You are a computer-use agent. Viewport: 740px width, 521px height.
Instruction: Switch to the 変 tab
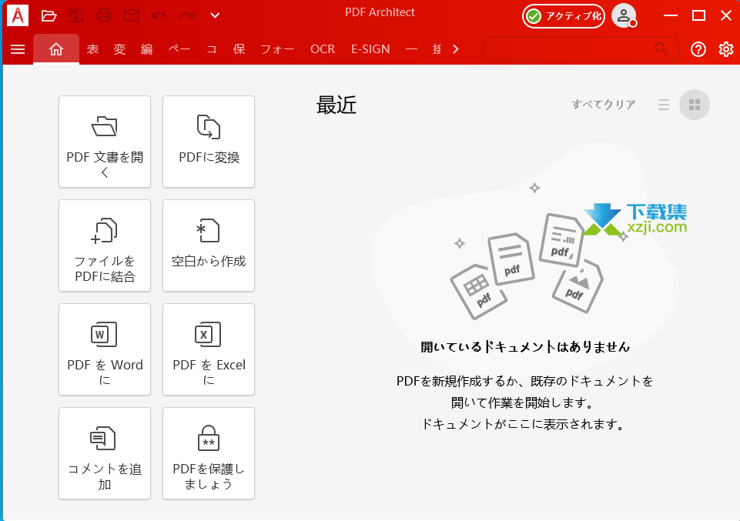point(119,49)
